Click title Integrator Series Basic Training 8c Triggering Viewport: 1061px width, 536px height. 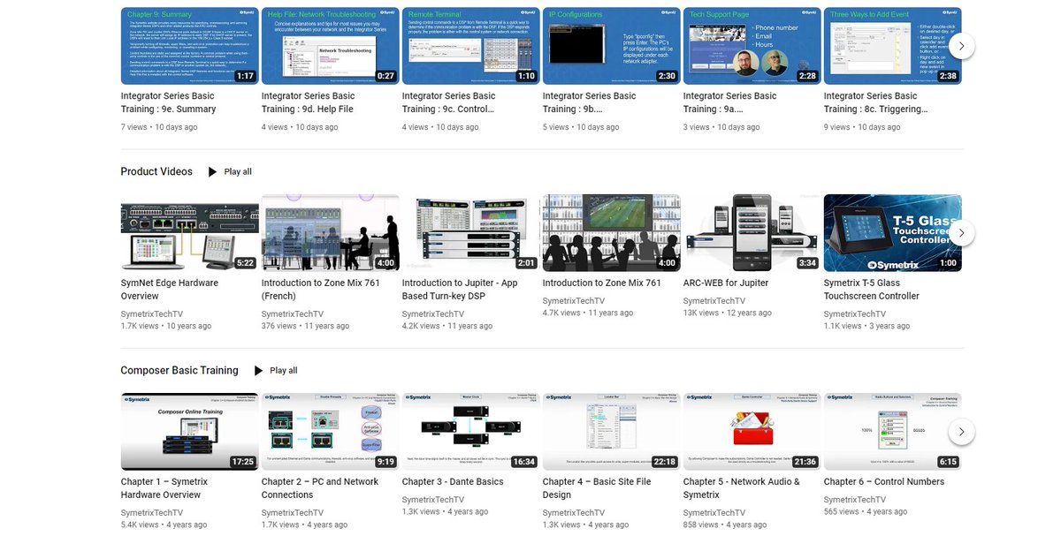(x=876, y=102)
